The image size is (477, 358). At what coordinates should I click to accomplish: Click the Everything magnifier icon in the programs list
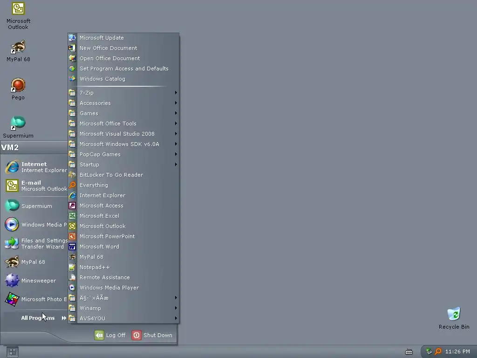coord(72,185)
